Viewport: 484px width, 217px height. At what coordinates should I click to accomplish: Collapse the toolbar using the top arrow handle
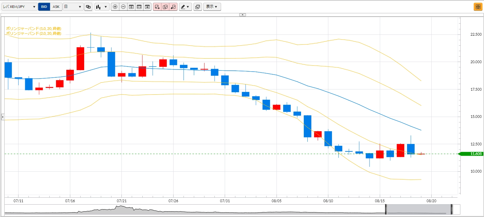(x=243, y=15)
